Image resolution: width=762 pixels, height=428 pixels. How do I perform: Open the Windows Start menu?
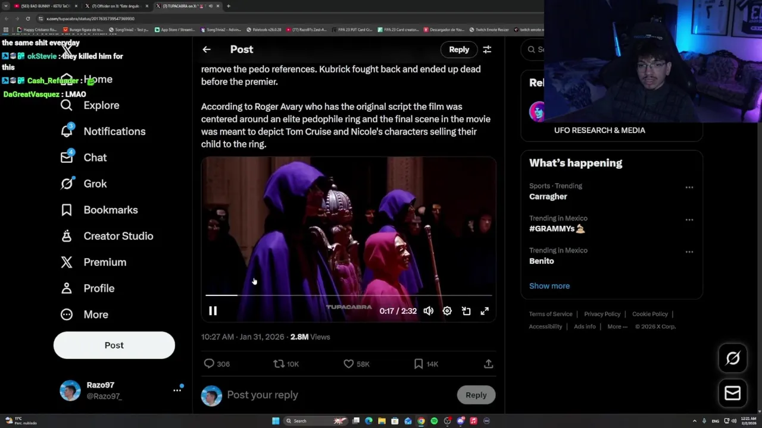(x=276, y=421)
